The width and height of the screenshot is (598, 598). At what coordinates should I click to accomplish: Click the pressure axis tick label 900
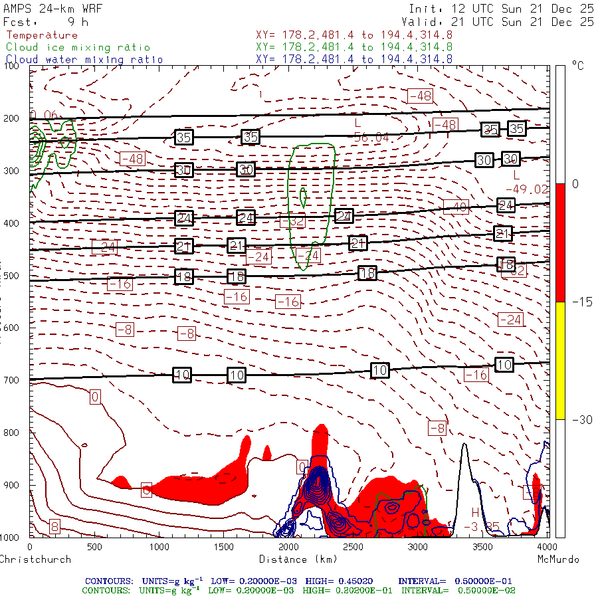tap(11, 485)
